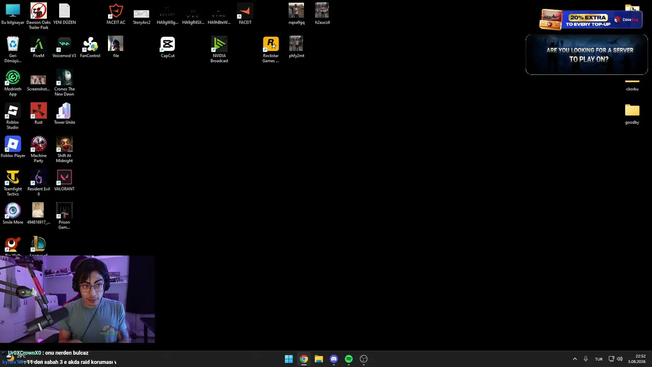The height and width of the screenshot is (367, 652).
Task: Launch Rockstar Games Launcher shortcut
Action: (270, 49)
